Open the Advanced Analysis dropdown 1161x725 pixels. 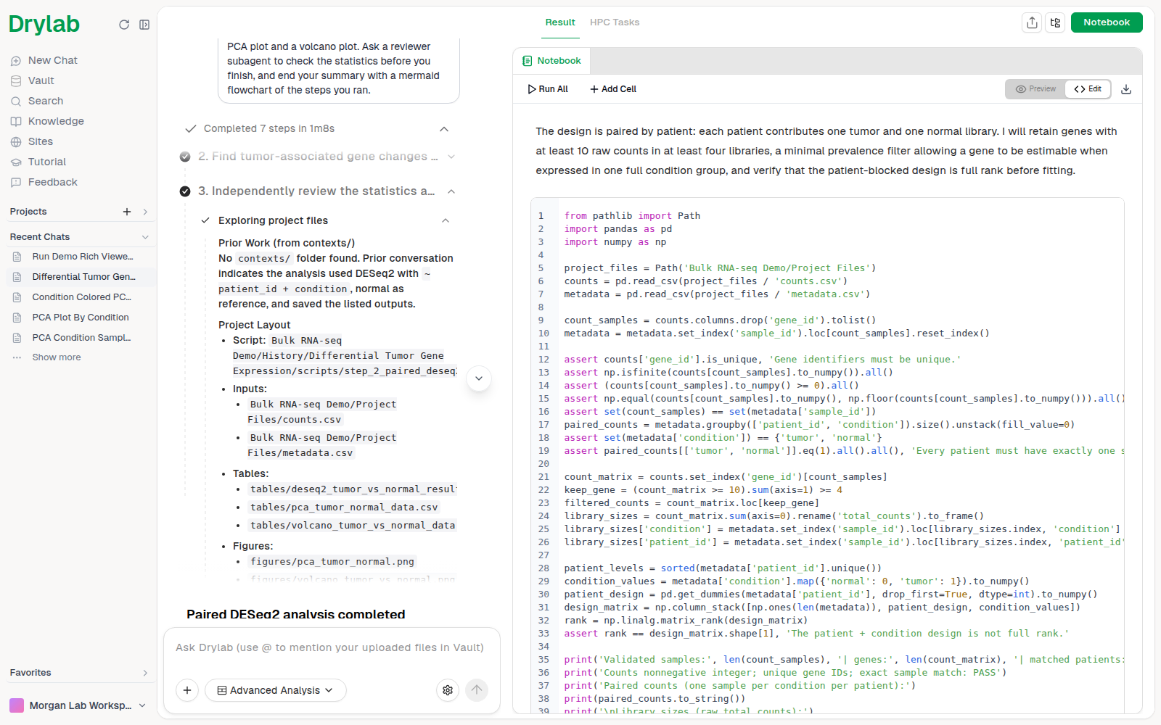tap(276, 690)
